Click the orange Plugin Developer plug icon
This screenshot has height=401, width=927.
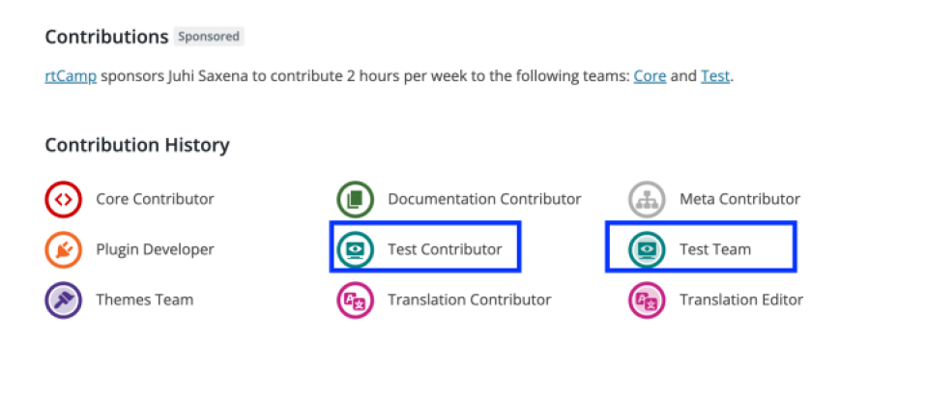click(63, 250)
